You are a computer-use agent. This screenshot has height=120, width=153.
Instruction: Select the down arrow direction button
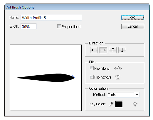point(122,50)
